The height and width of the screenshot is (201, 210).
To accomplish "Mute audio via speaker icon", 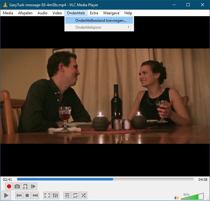I will (176, 198).
